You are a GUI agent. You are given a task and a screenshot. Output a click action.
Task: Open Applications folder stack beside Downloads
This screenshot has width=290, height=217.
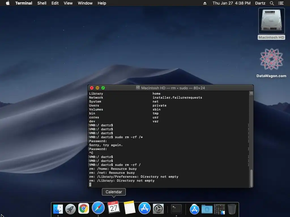194,209
